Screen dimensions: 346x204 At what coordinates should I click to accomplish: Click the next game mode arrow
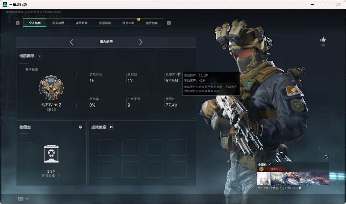141,42
